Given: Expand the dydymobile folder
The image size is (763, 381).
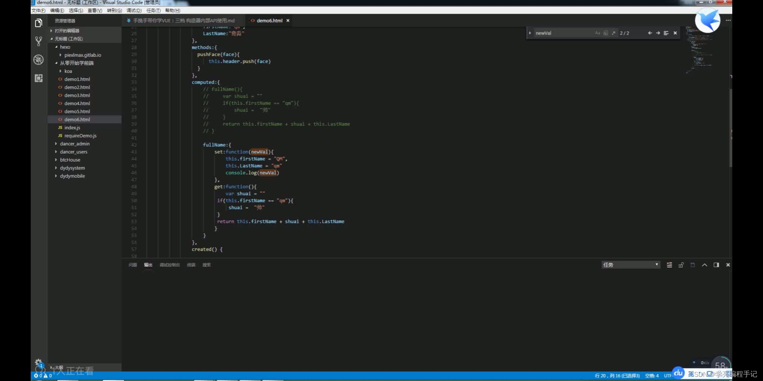Looking at the screenshot, I should (85, 176).
